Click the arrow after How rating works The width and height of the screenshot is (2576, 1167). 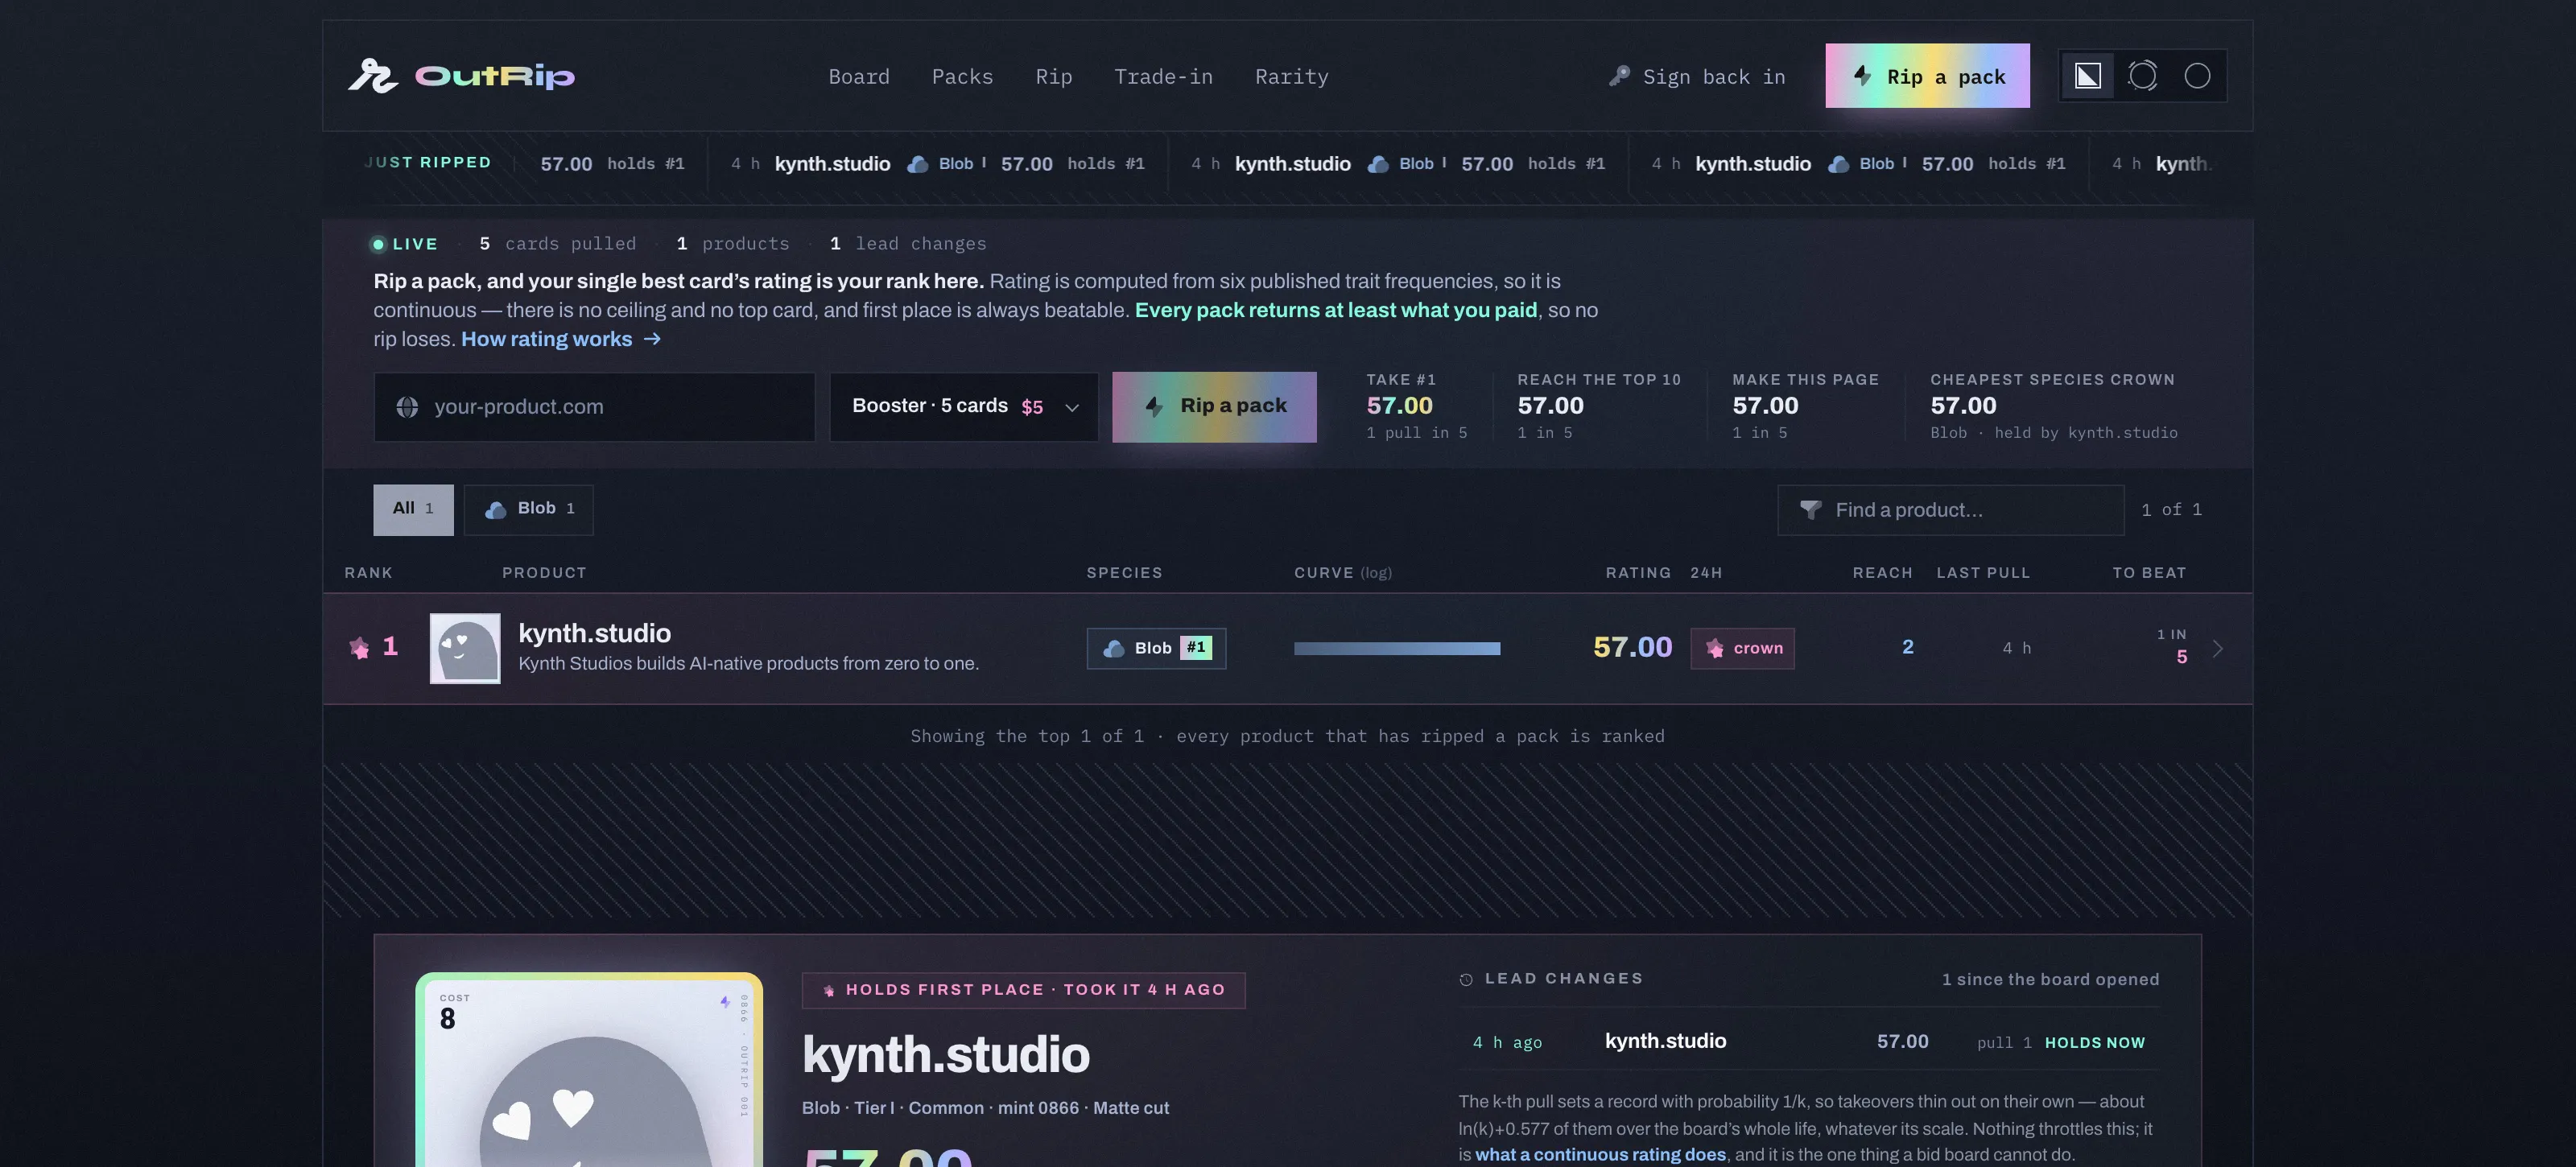coord(652,339)
